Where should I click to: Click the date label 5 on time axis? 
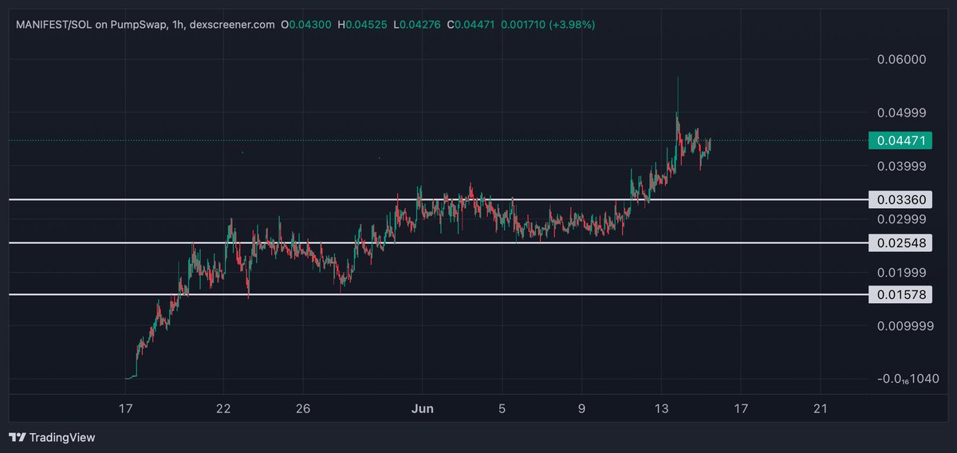coord(502,408)
